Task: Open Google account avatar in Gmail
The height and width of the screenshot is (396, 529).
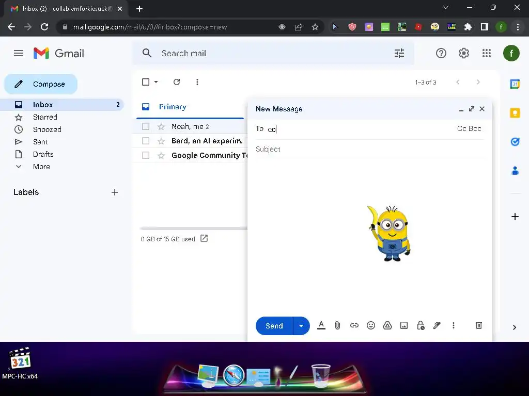Action: tap(511, 53)
